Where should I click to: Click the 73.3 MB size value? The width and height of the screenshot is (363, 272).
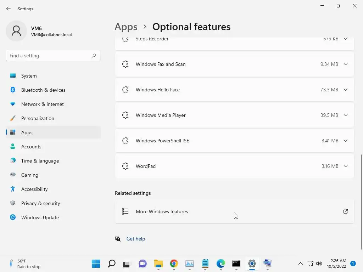pyautogui.click(x=329, y=90)
